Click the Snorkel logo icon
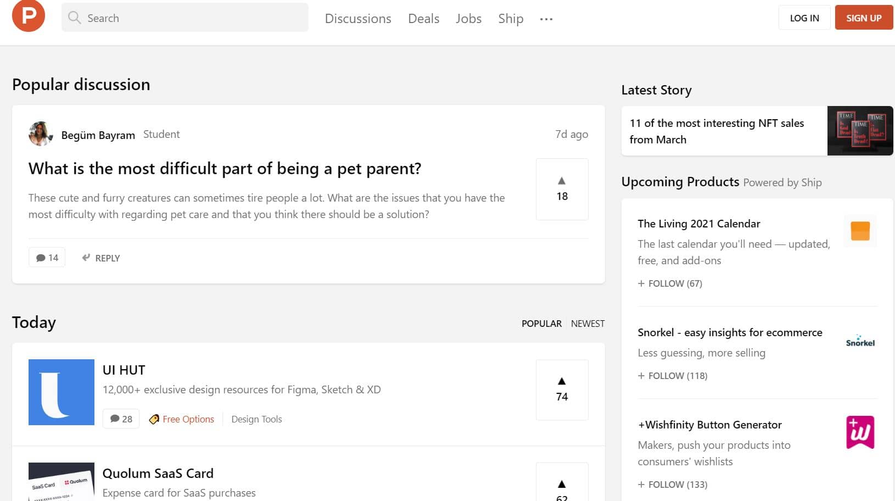The height and width of the screenshot is (501, 895). coord(860,340)
